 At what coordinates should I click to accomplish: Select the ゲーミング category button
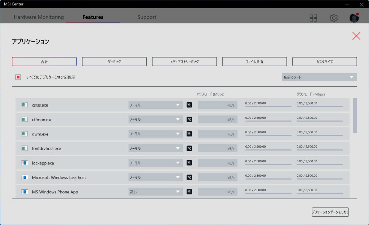(114, 62)
